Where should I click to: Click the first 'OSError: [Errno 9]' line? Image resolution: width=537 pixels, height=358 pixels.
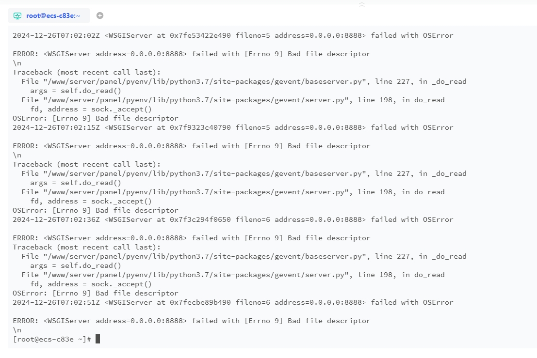pyautogui.click(x=96, y=118)
